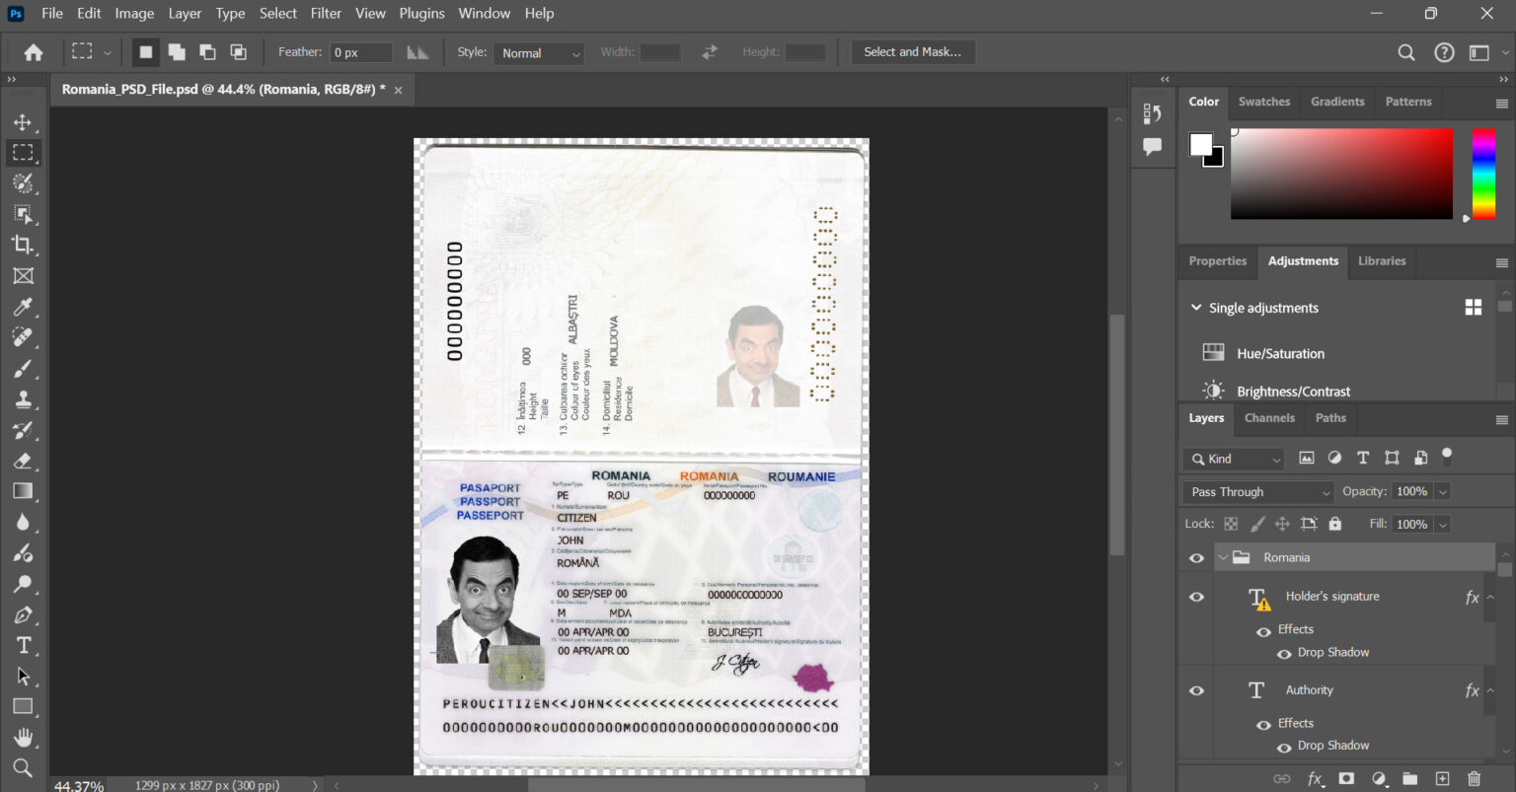The image size is (1516, 792).
Task: Select the Frame tool
Action: coord(23,276)
